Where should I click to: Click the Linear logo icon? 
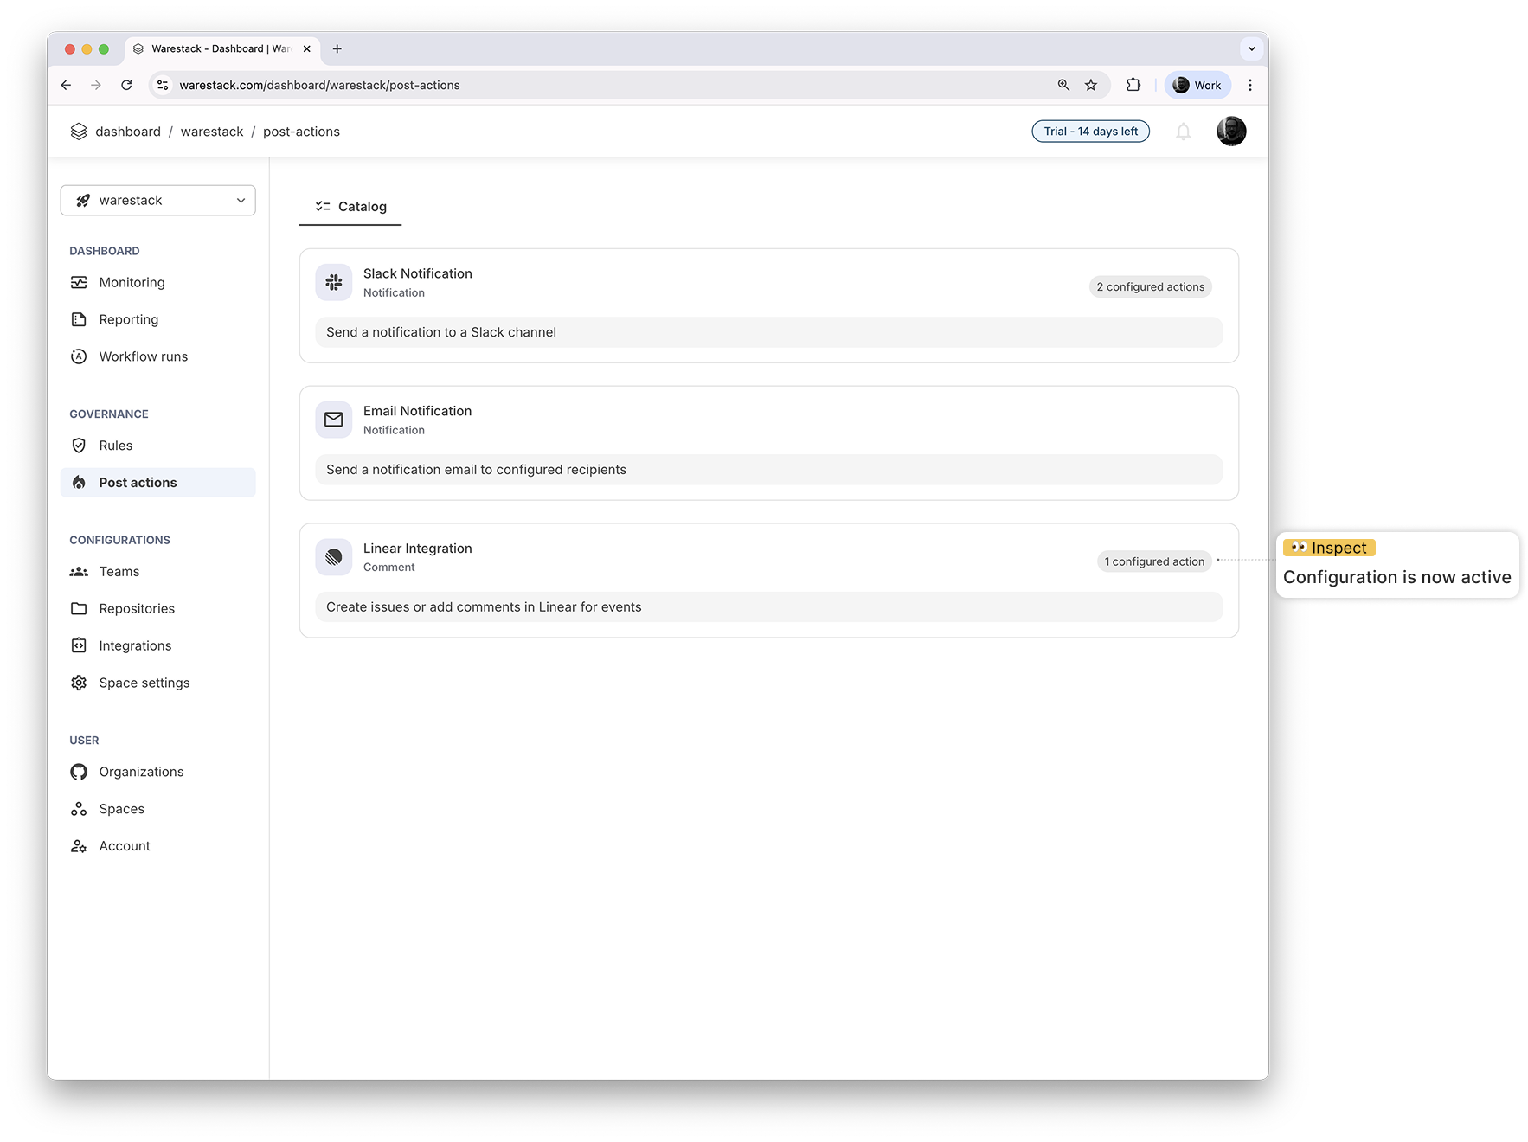(334, 557)
